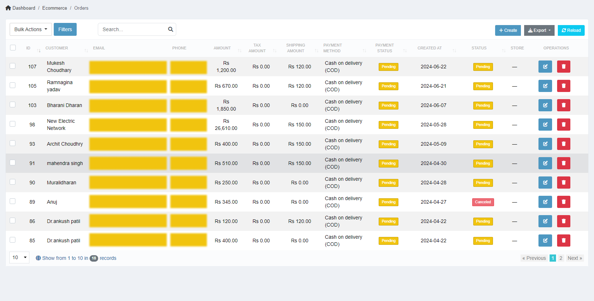Delete order 85 with the trash icon
Screen dimensions: 594x301
(x=564, y=241)
